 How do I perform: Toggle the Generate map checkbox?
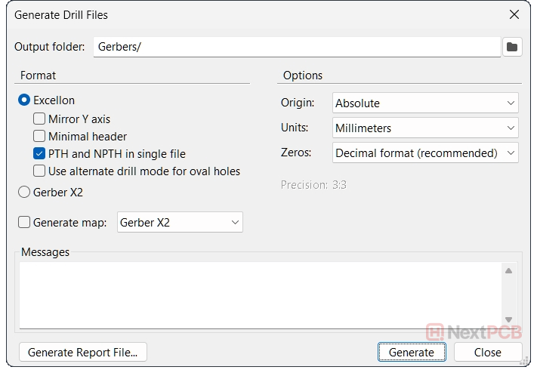(25, 222)
